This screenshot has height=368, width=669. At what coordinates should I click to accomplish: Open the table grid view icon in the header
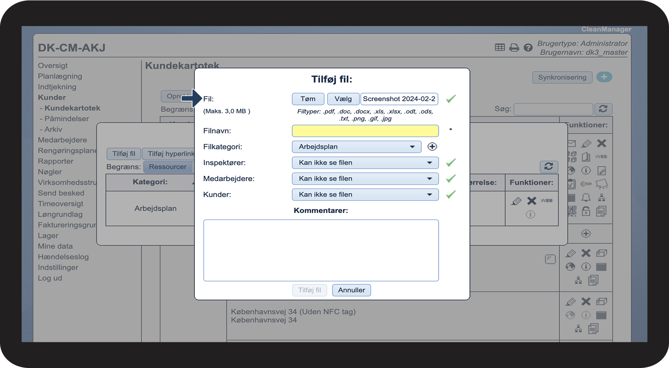pyautogui.click(x=500, y=47)
